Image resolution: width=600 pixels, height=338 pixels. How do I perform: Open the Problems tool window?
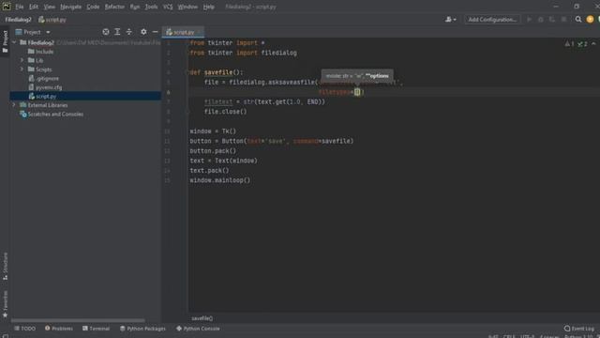(58, 329)
